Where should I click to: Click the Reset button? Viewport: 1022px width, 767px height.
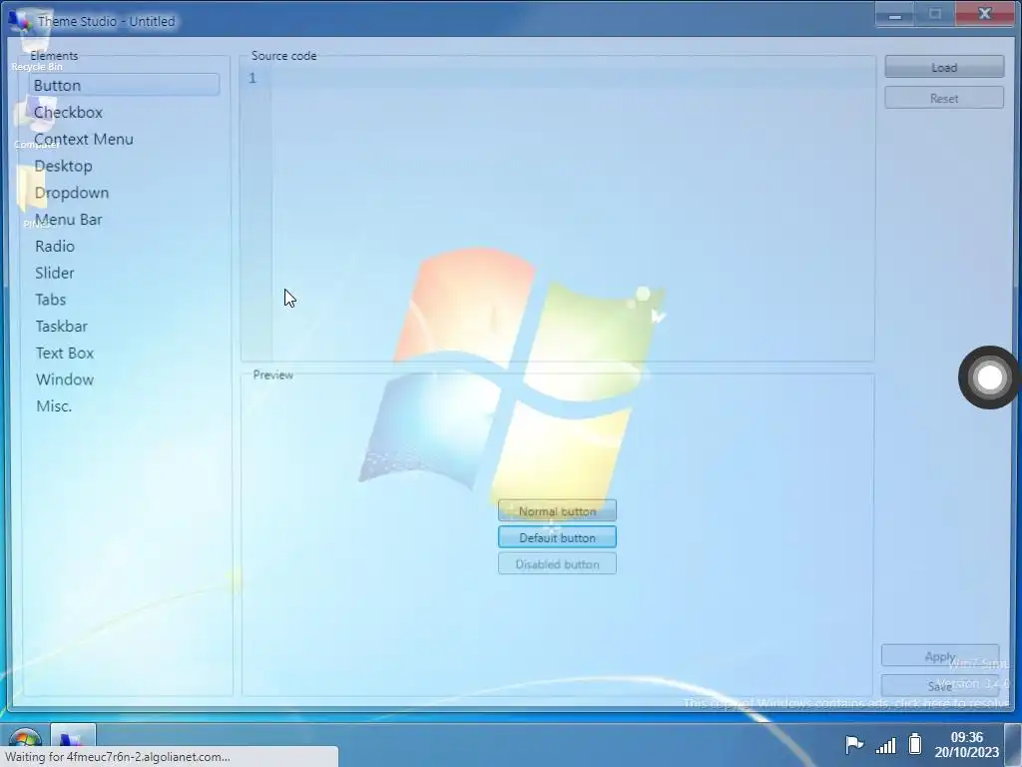tap(944, 99)
